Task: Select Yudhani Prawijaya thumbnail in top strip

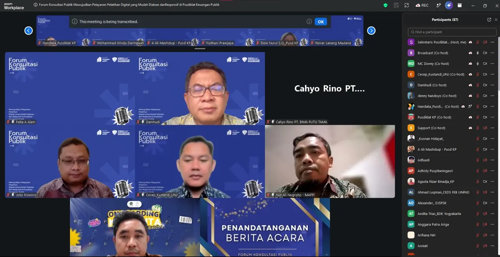Action: [x=227, y=31]
